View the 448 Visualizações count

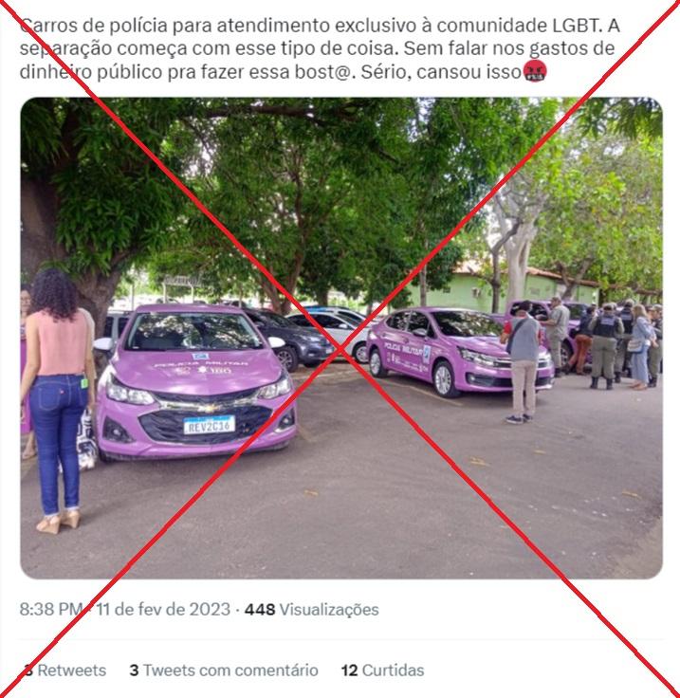pyautogui.click(x=311, y=609)
